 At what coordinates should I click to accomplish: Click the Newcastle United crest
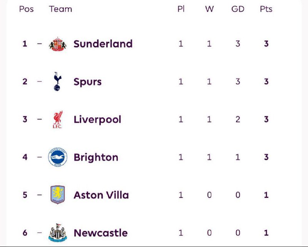click(57, 233)
